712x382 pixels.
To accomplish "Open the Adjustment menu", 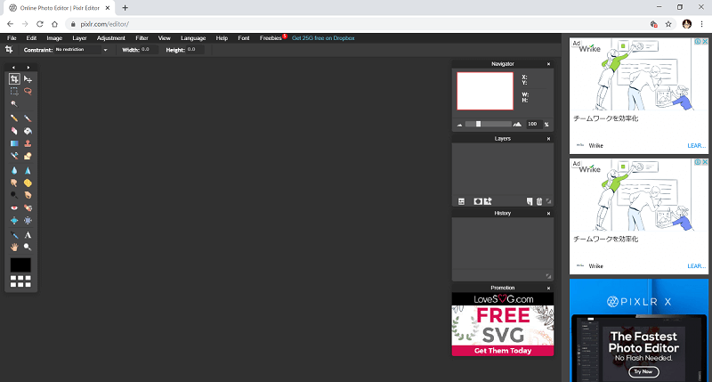I will (x=110, y=38).
